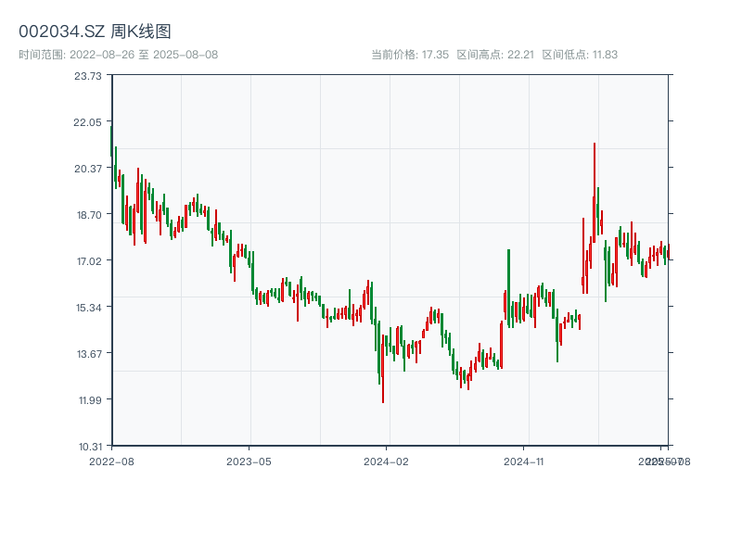The width and height of the screenshot is (742, 556).
Task: Click the 002034.SZ 周K线图 chart title
Action: pyautogui.click(x=95, y=32)
